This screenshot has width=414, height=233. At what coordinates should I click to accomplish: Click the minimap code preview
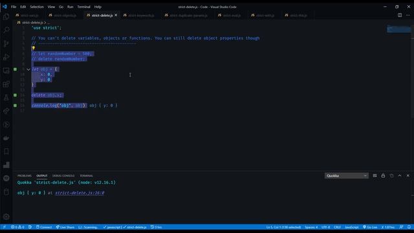coord(399,29)
